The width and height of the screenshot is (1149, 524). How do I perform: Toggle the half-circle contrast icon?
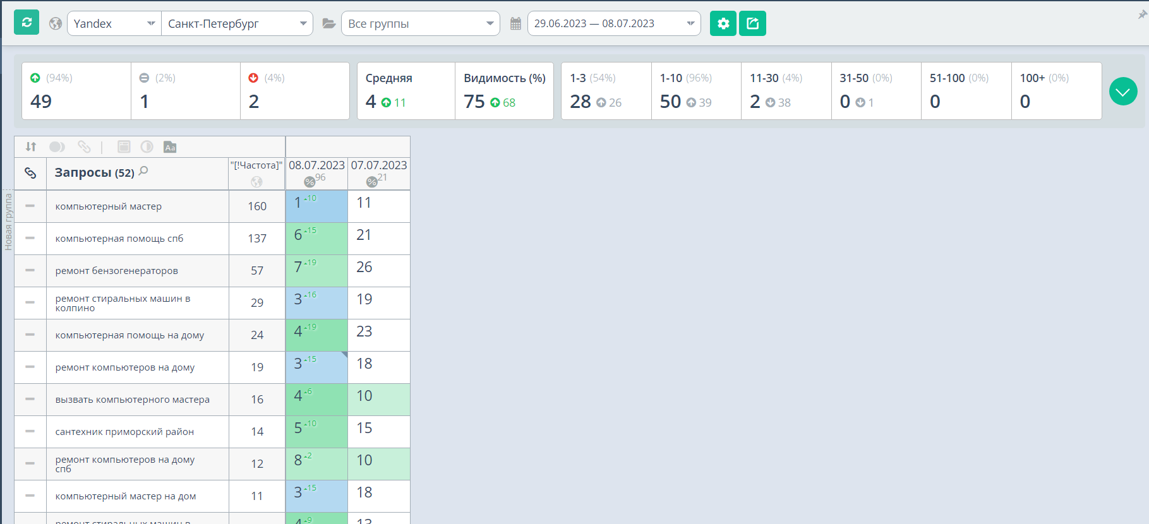147,146
